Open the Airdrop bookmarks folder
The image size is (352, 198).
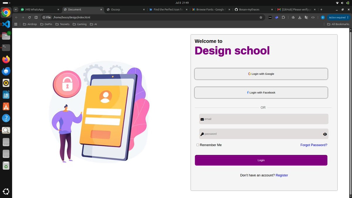[x=30, y=24]
